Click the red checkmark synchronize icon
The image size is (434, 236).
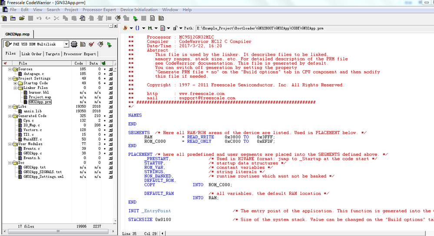point(91,44)
